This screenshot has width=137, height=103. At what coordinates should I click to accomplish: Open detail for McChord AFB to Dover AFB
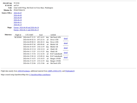click(66, 39)
